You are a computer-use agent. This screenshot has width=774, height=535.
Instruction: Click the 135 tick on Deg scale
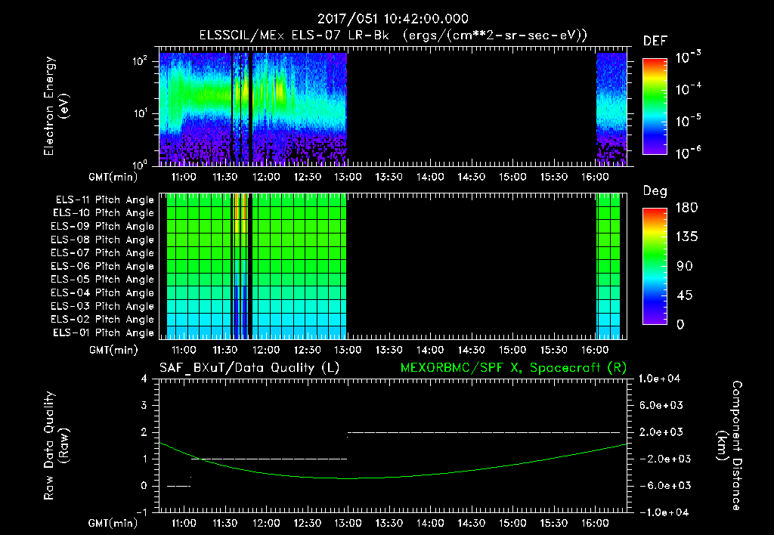tap(686, 237)
